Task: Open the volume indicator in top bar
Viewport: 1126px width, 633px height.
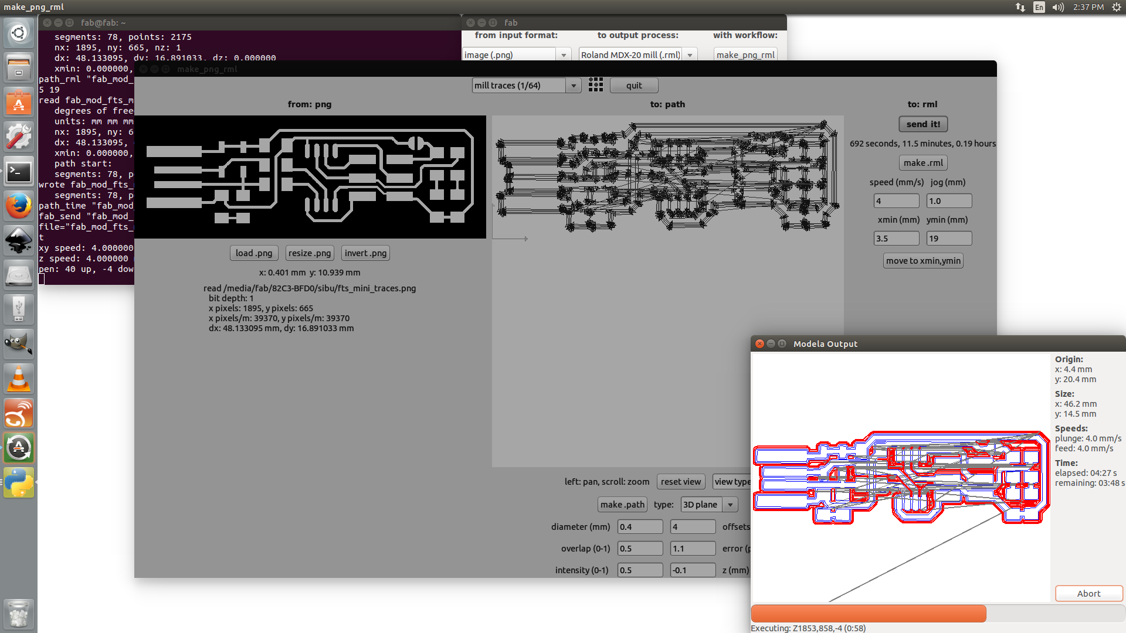Action: [x=1058, y=7]
